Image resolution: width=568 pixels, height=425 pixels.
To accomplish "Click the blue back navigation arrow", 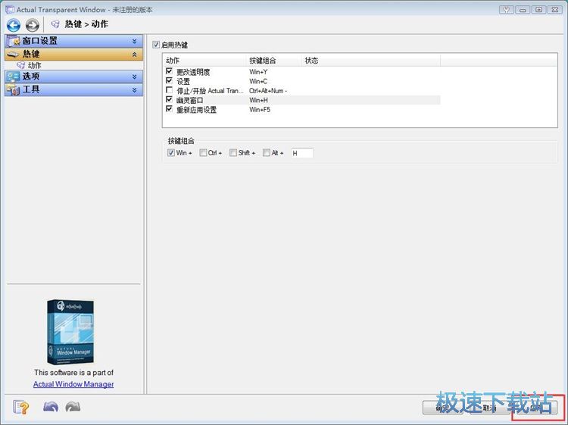I will click(x=14, y=25).
